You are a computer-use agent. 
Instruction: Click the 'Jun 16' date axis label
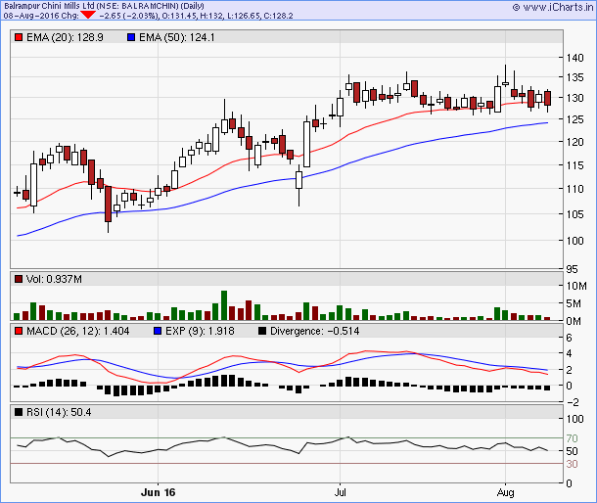point(158,492)
